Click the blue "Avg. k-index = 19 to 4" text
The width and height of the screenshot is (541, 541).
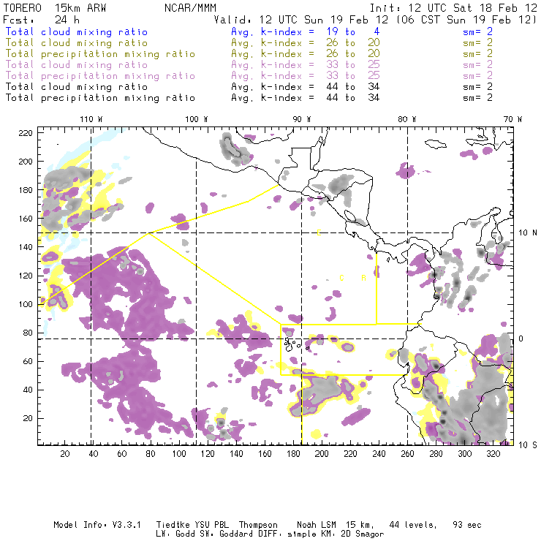click(306, 31)
